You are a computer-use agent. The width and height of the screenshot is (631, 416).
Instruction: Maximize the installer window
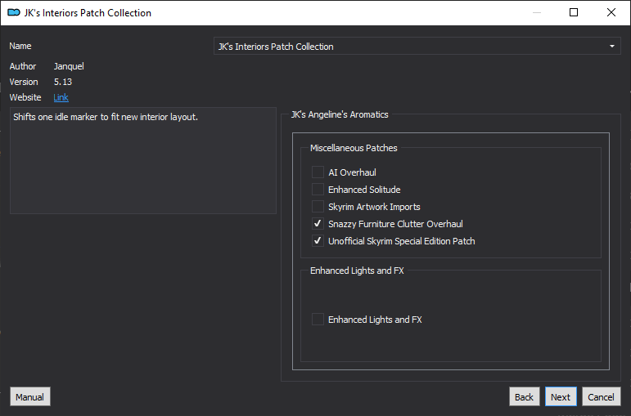(x=574, y=12)
